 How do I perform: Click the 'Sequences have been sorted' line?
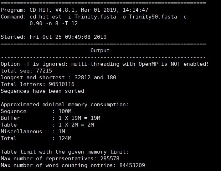click(42, 91)
